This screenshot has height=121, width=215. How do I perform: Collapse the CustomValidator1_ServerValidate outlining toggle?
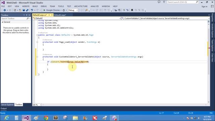[37, 57]
